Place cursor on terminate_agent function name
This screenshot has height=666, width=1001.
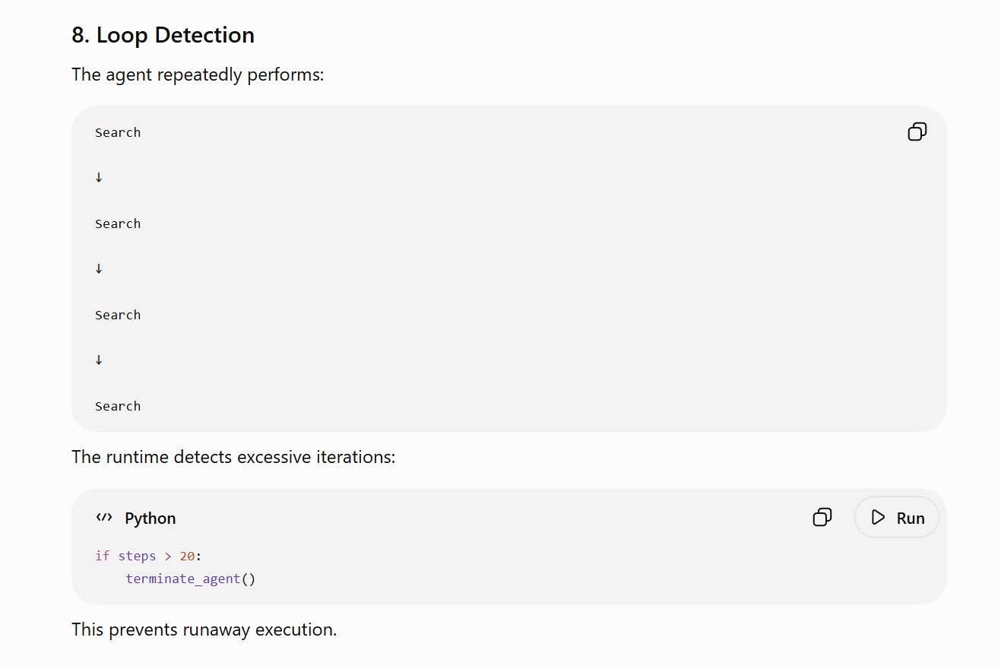coord(183,579)
